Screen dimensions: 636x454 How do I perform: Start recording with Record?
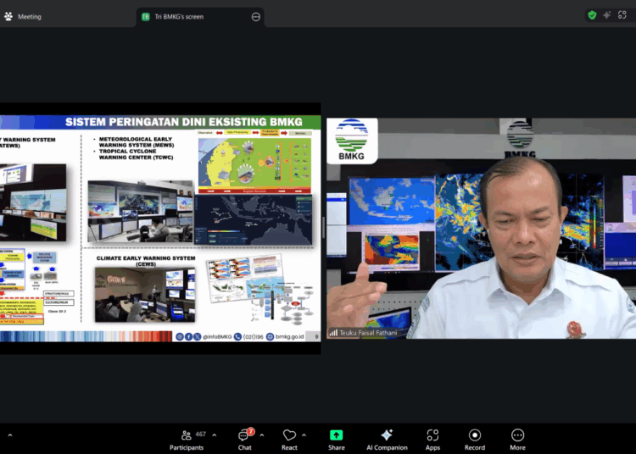coord(475,440)
